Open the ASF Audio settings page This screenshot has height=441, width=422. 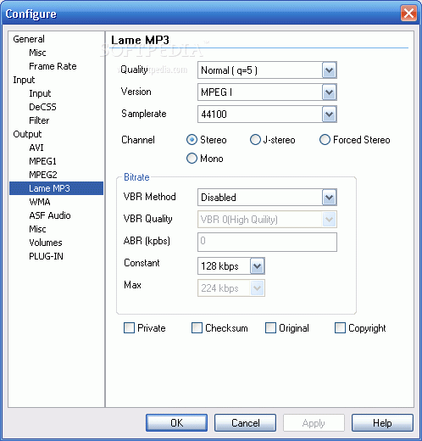point(50,215)
